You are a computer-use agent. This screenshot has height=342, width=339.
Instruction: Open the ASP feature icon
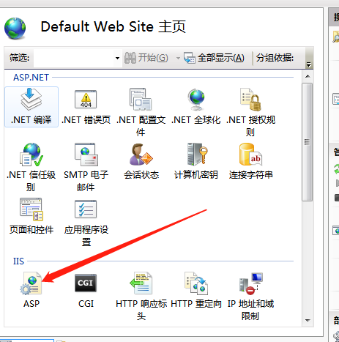pyautogui.click(x=31, y=283)
